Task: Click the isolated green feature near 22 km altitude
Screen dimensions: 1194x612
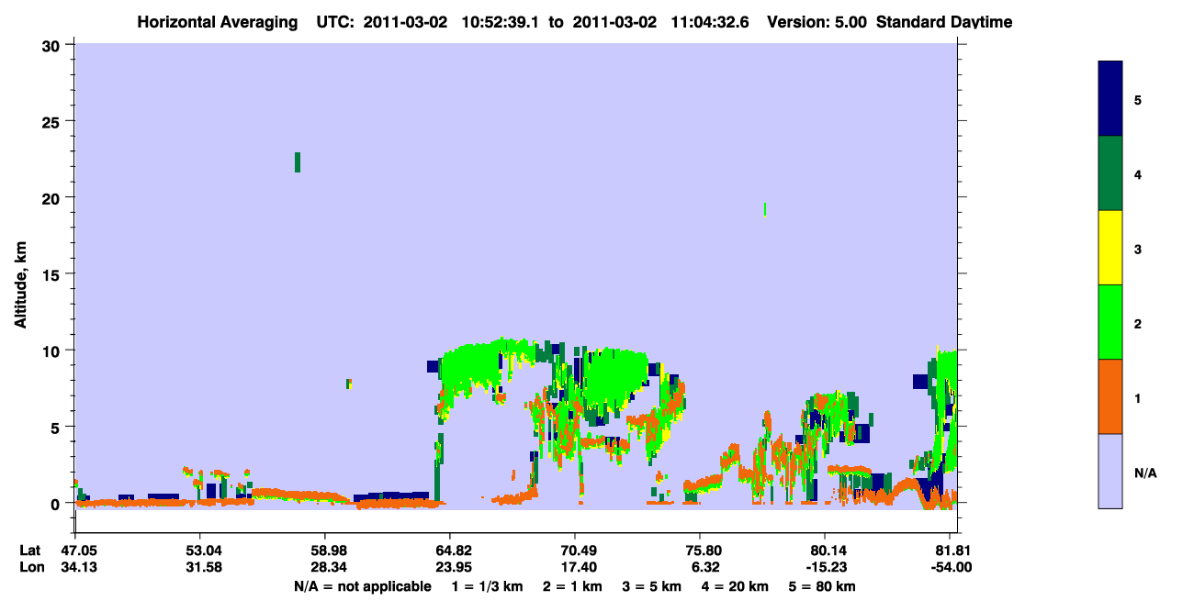Action: pyautogui.click(x=298, y=162)
